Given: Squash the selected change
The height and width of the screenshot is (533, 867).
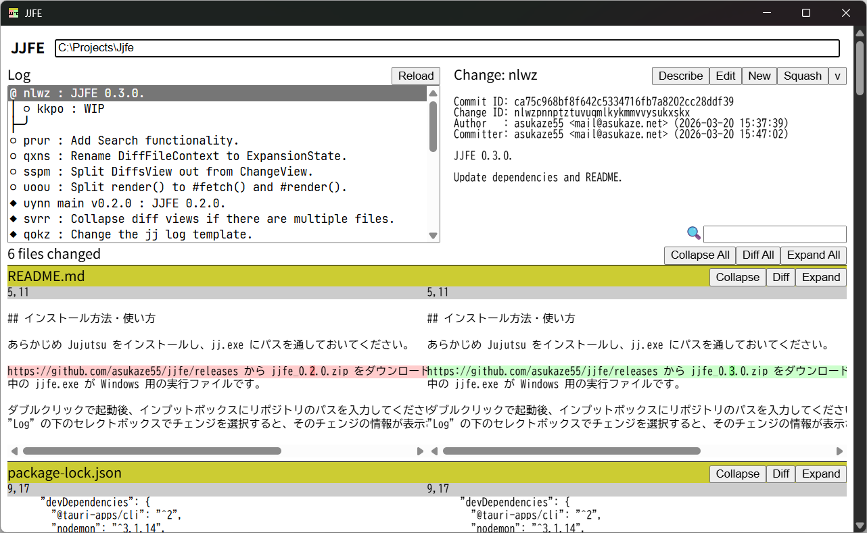Looking at the screenshot, I should (x=803, y=76).
